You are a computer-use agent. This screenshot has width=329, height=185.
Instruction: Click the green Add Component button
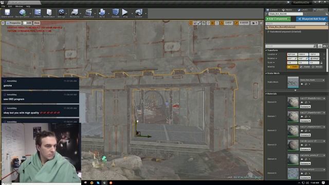[x=278, y=19]
